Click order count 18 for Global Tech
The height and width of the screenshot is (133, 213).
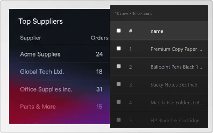tap(99, 71)
